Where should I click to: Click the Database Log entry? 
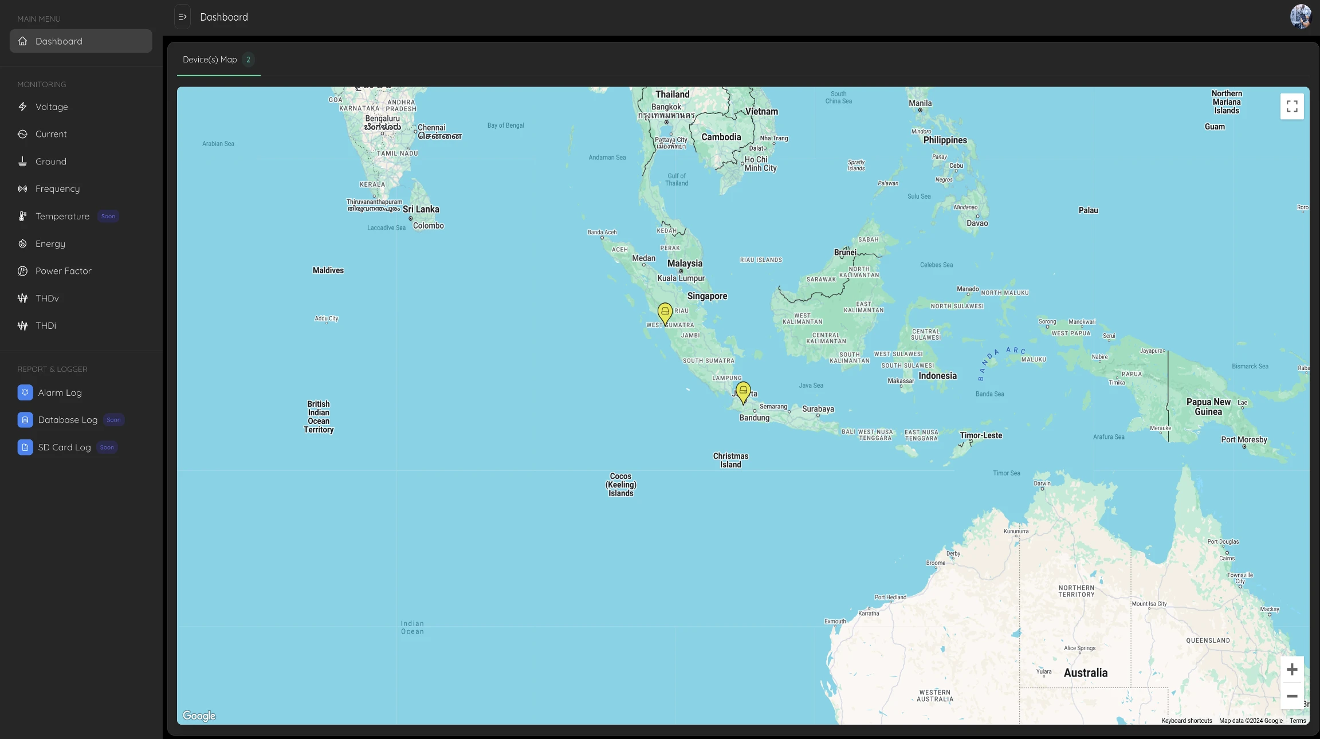[67, 420]
